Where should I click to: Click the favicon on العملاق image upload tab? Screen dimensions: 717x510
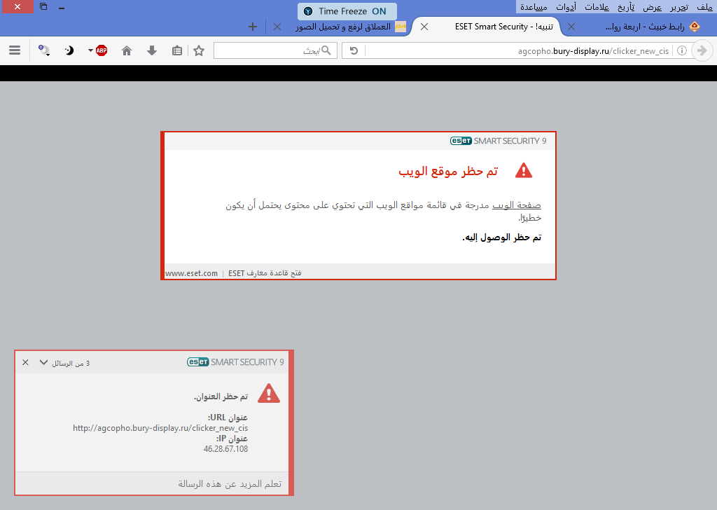(401, 27)
